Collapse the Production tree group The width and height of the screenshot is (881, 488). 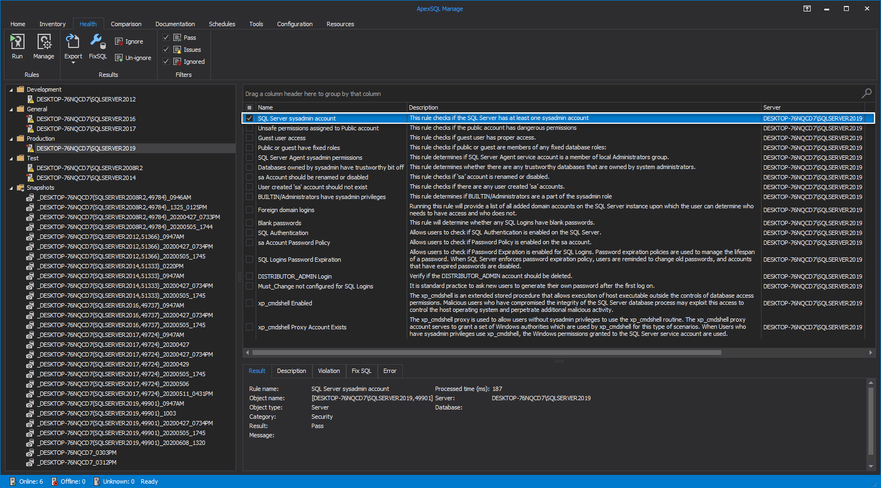(11, 139)
